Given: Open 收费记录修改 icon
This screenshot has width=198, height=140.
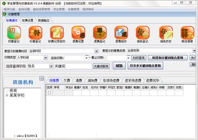Looking at the screenshot, I should 57,33.
